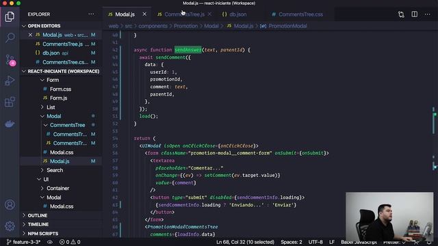The width and height of the screenshot is (438, 246).
Task: Change end of line sequence LF
Action: [332, 242]
